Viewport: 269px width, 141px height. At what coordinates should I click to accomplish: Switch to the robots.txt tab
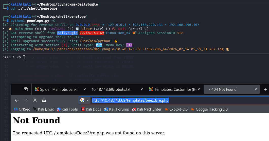tap(111, 89)
